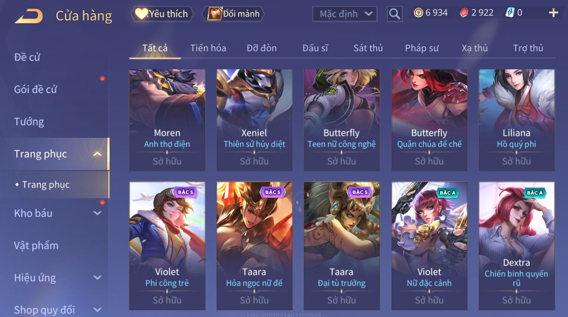The width and height of the screenshot is (568, 317).
Task: Switch to the Sát thủ tab
Action: (368, 48)
